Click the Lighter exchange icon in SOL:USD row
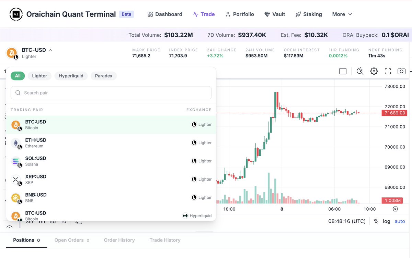412x258 pixels. point(194,161)
